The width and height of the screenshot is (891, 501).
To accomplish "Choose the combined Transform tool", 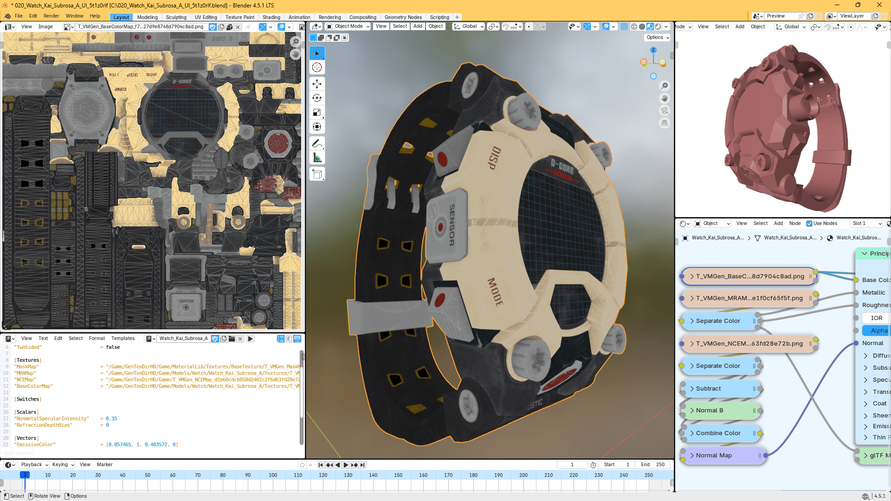I will (317, 127).
